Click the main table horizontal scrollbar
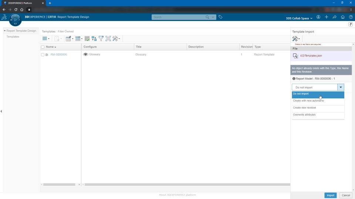 [187, 185]
